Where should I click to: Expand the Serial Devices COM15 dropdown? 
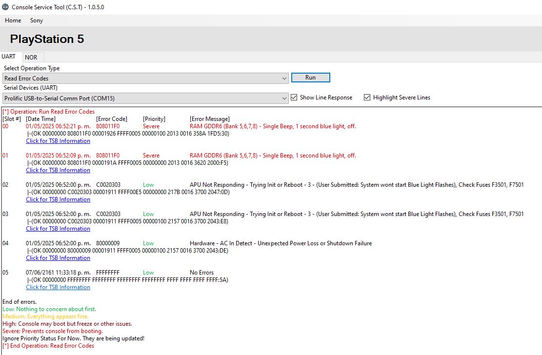pyautogui.click(x=145, y=98)
